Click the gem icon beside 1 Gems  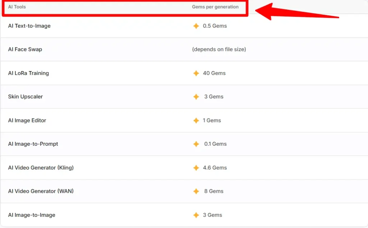196,121
